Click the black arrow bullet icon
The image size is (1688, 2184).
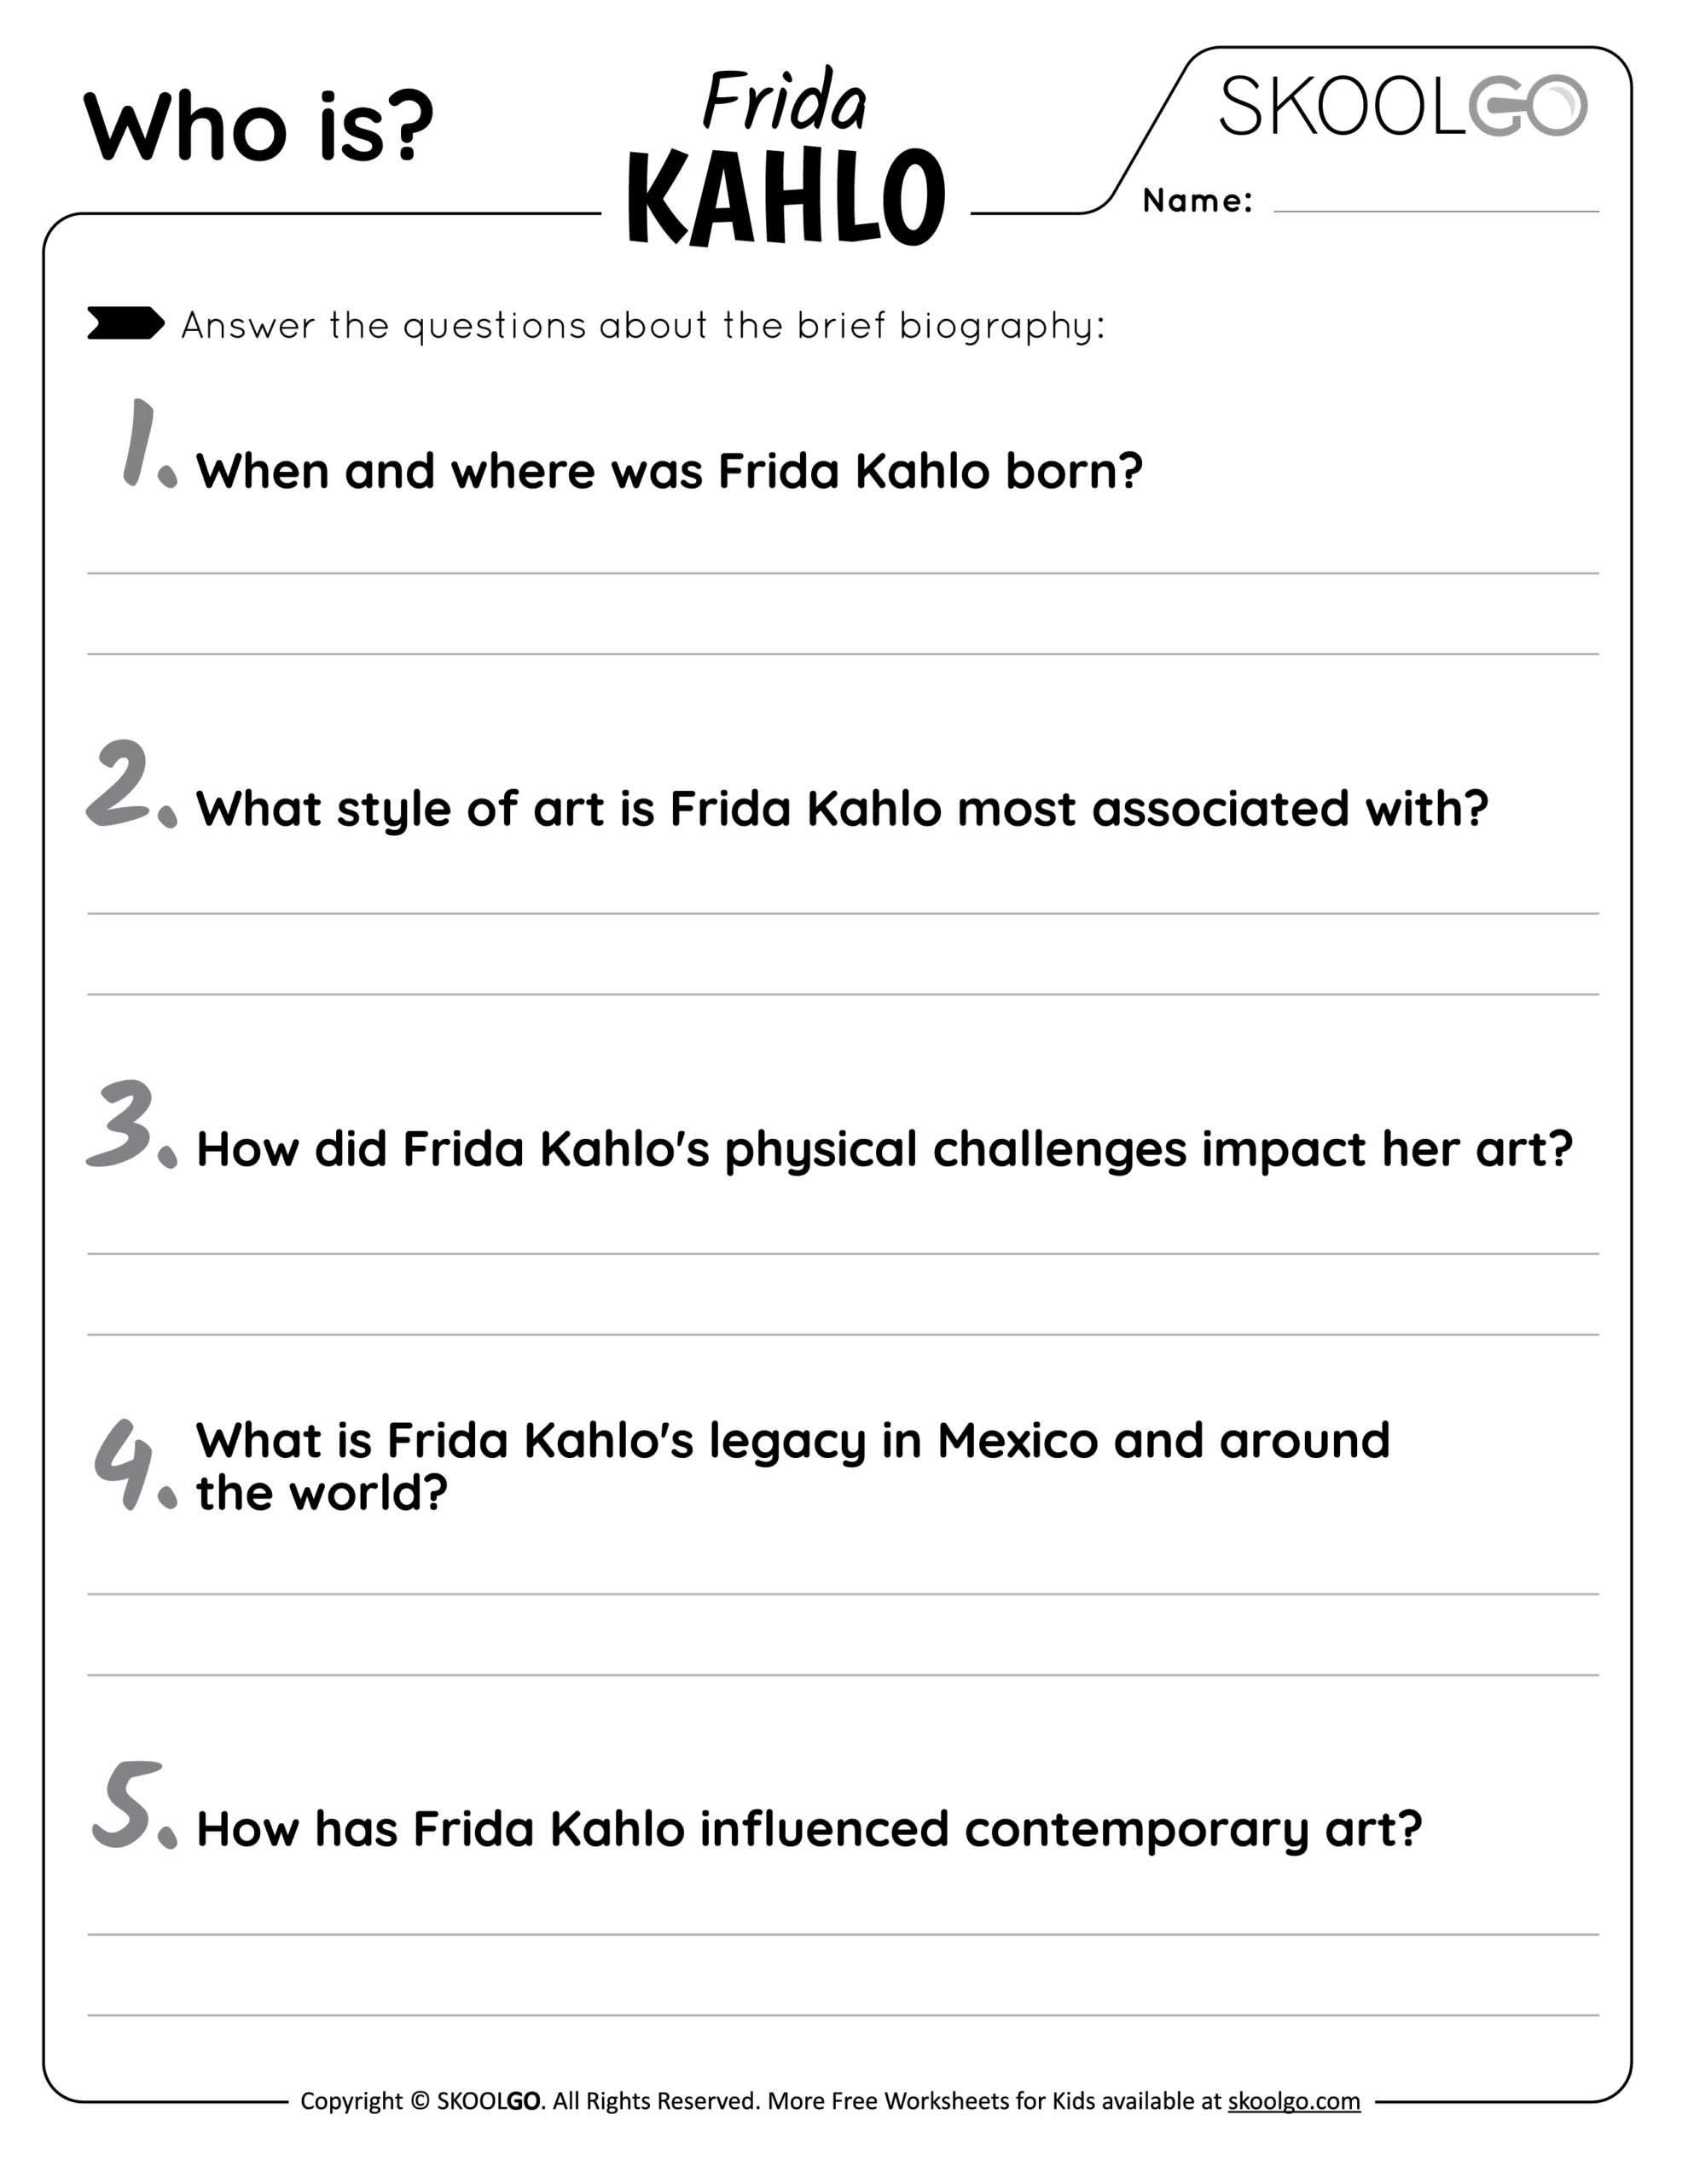(125, 323)
